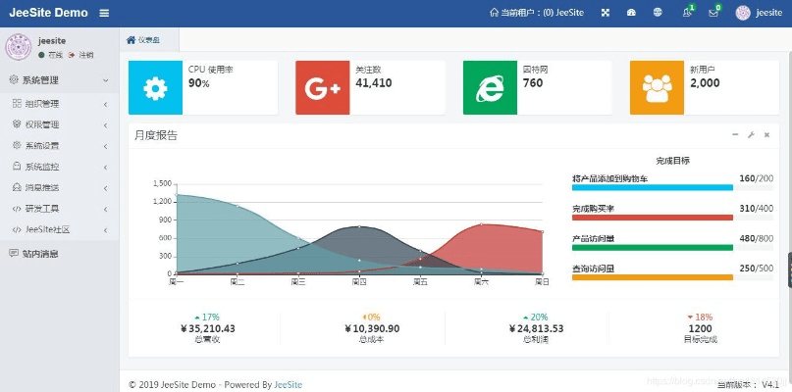792x392 pixels.
Task: Collapse the 月度报告 panel with minus button
Action: pos(735,135)
